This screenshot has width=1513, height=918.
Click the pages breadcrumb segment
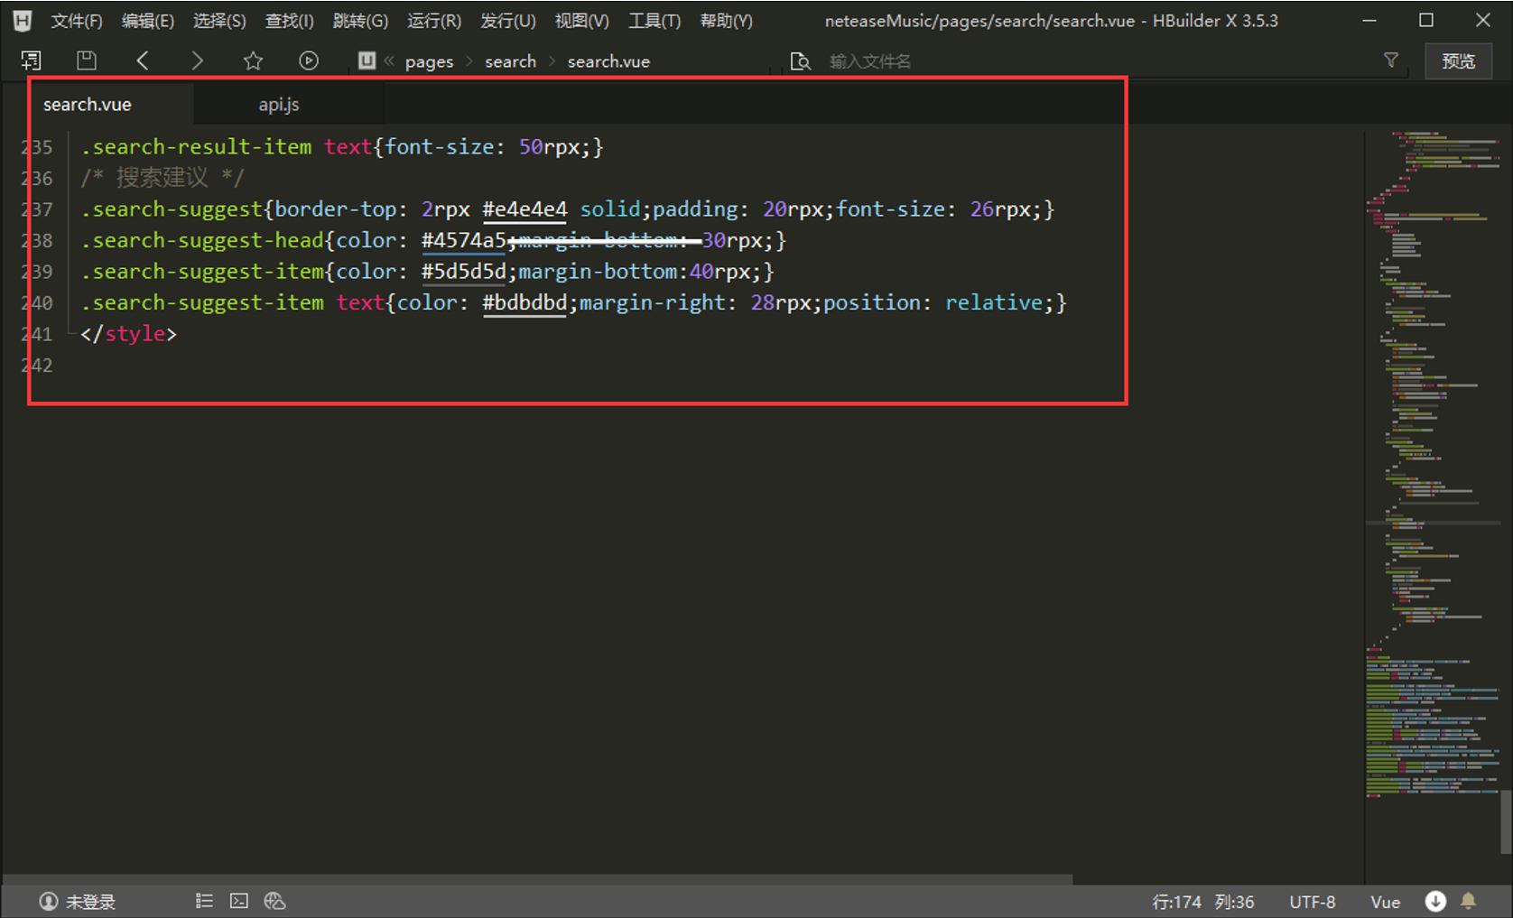click(x=429, y=61)
